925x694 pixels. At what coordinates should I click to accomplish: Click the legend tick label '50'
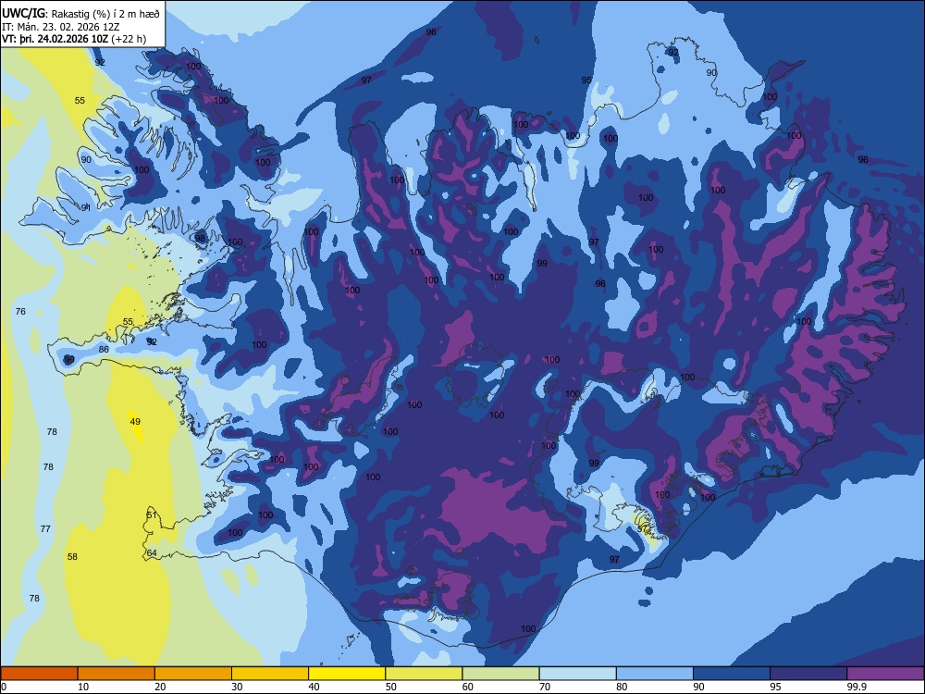point(391,687)
